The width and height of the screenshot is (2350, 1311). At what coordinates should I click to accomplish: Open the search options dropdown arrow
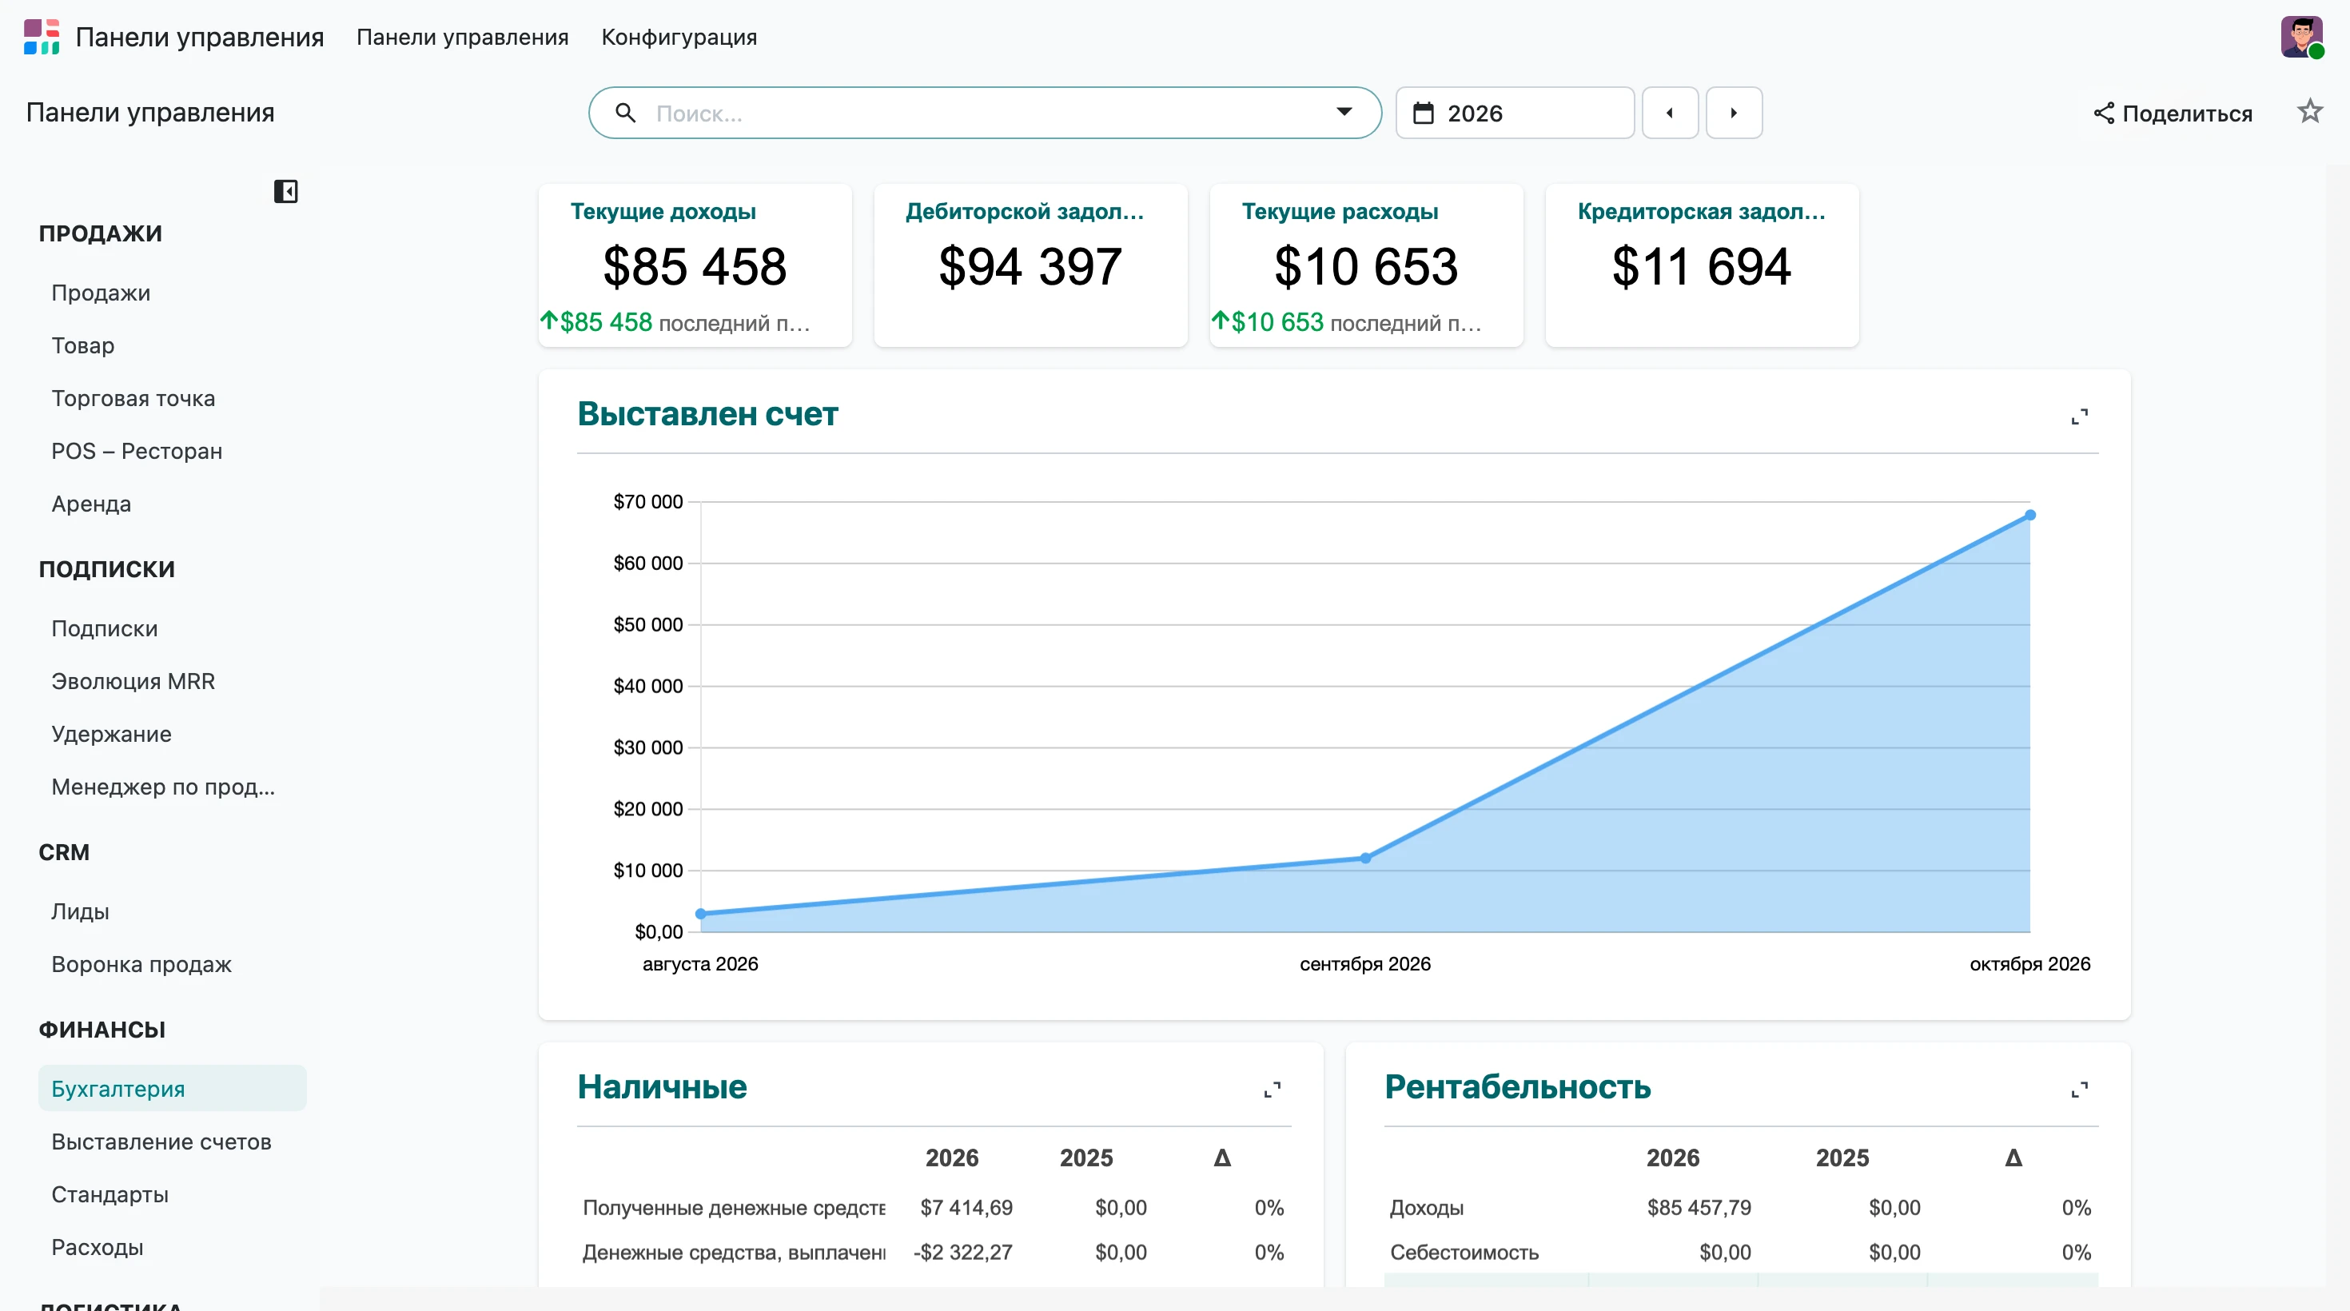[x=1344, y=112]
